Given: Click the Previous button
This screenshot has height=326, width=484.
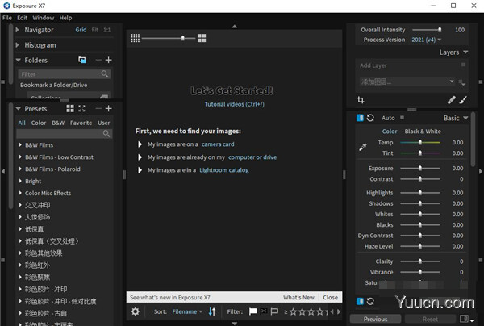Looking at the screenshot, I should tap(375, 319).
